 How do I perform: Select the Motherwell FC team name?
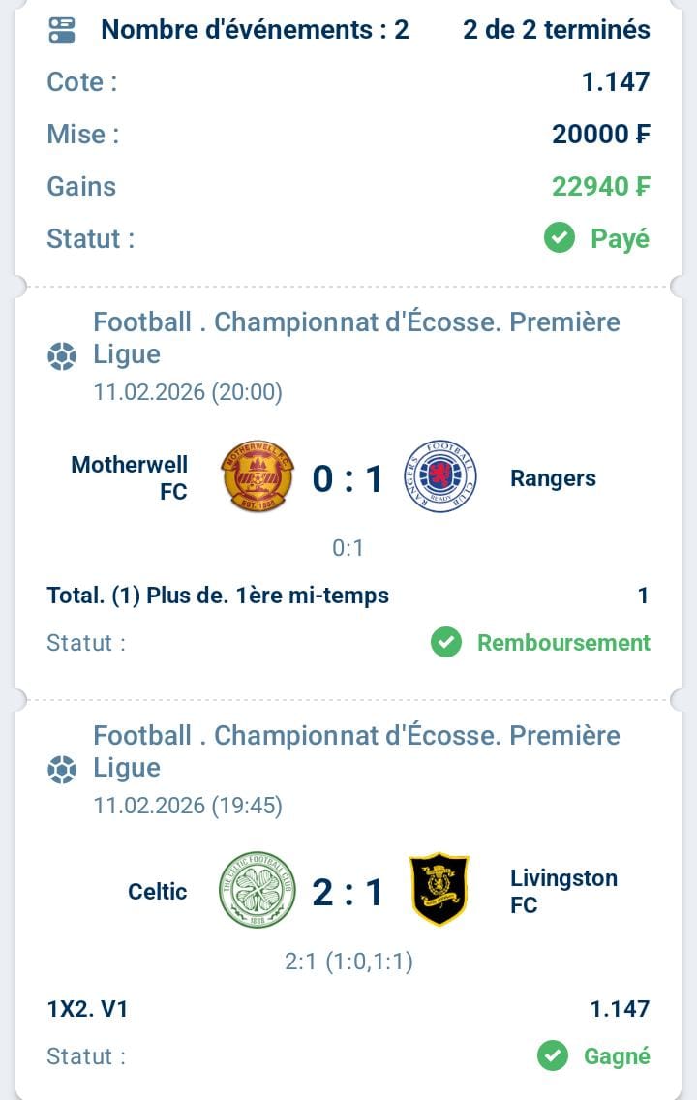130,478
